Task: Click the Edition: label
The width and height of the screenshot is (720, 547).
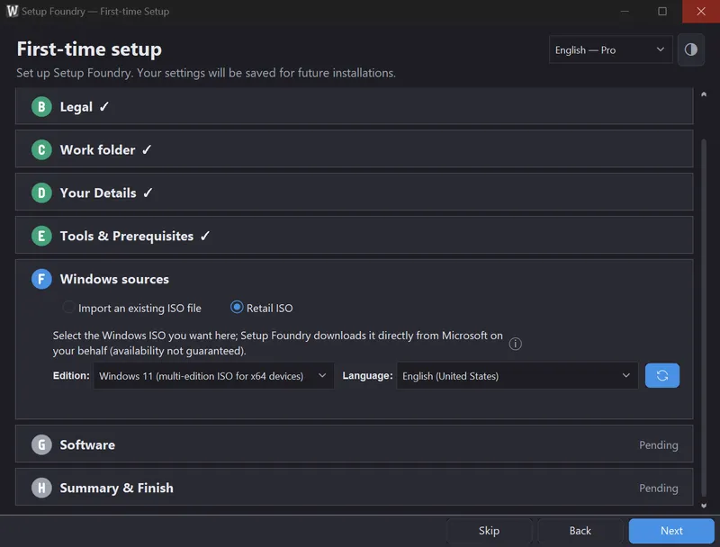Action: click(71, 375)
